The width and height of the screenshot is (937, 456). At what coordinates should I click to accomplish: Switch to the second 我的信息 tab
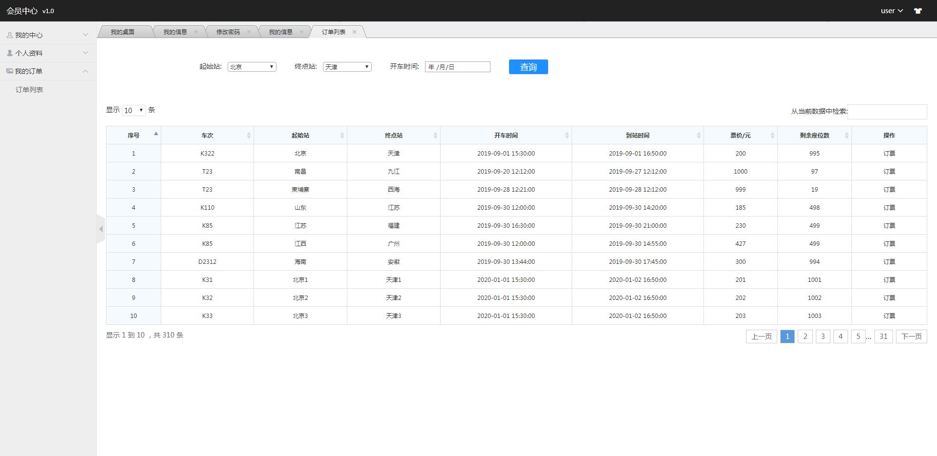(280, 32)
